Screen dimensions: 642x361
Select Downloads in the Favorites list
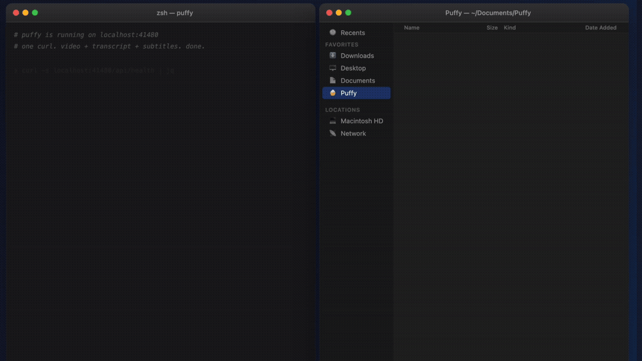[x=356, y=56]
